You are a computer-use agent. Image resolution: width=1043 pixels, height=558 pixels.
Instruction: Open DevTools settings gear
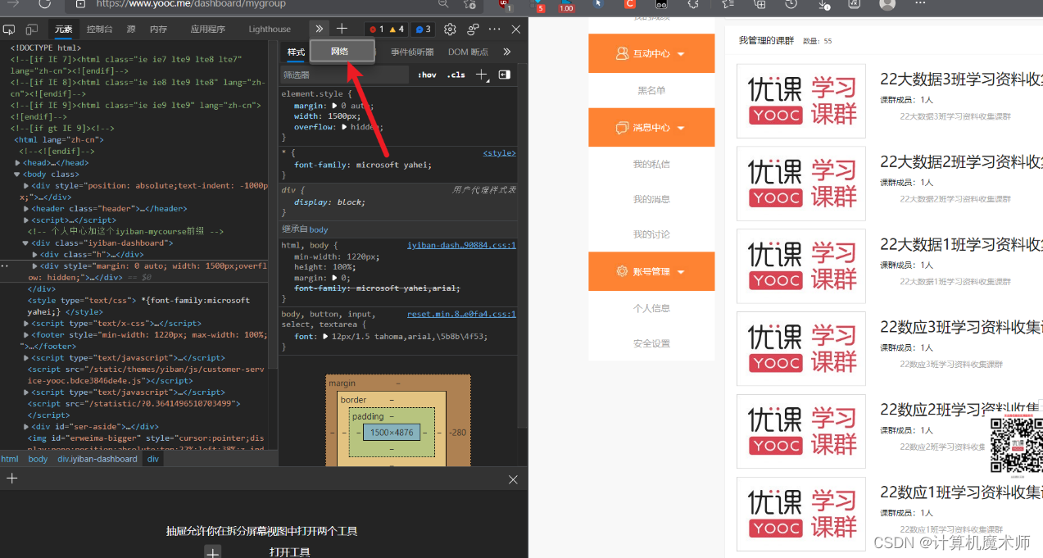point(450,29)
